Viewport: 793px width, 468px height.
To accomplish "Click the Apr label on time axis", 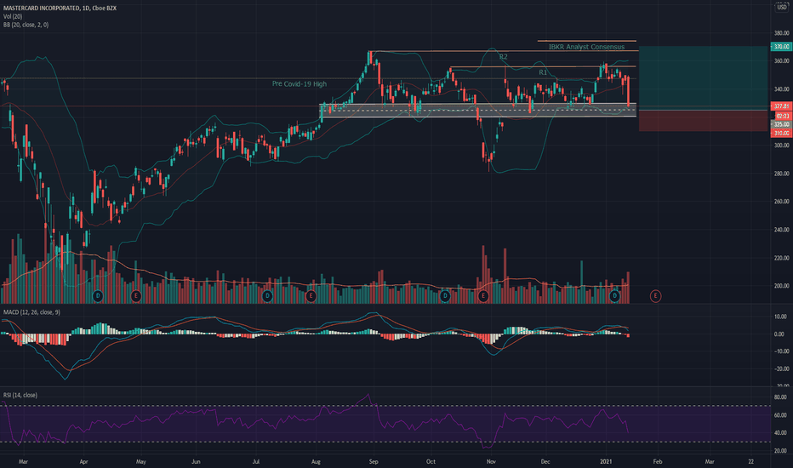I will coord(84,461).
